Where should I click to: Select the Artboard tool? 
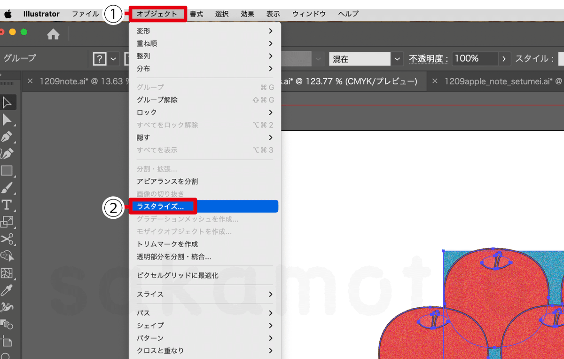[7, 341]
